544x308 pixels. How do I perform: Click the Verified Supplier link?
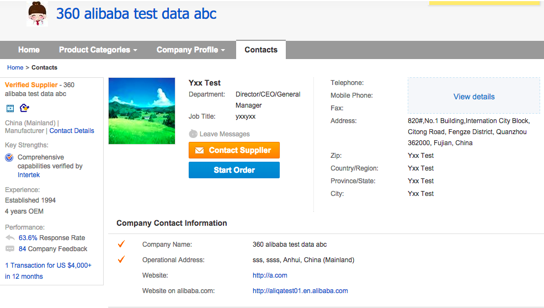tap(31, 84)
